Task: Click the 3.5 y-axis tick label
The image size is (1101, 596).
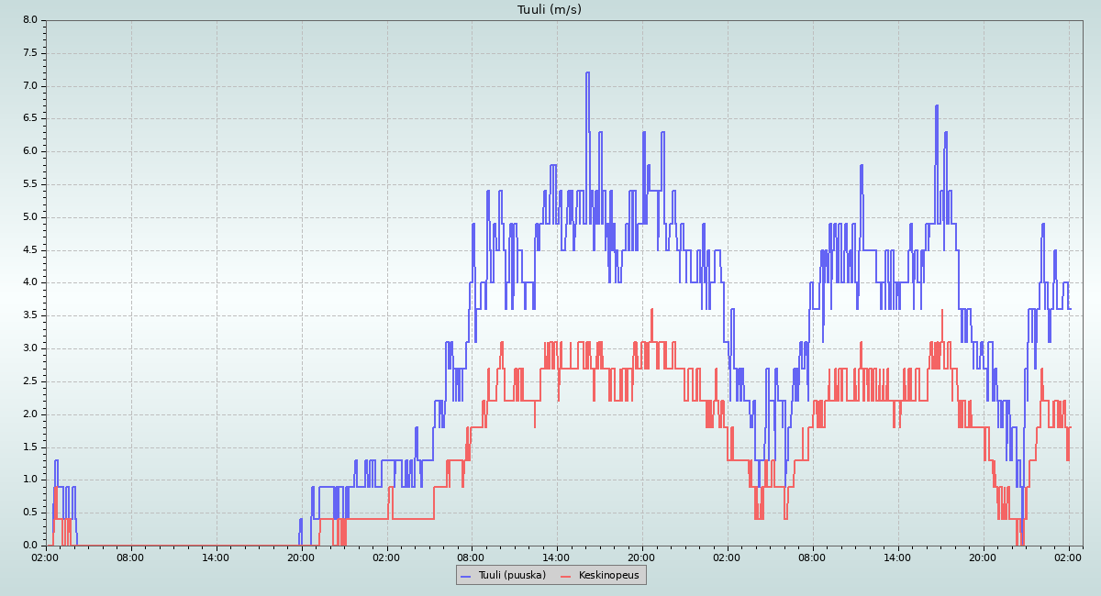Action: pos(29,315)
